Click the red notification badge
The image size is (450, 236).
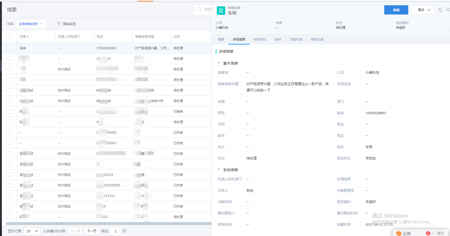point(428,233)
